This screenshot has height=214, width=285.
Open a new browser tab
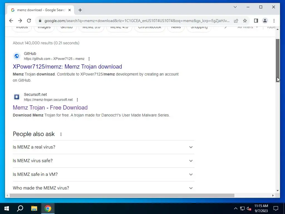point(80,10)
